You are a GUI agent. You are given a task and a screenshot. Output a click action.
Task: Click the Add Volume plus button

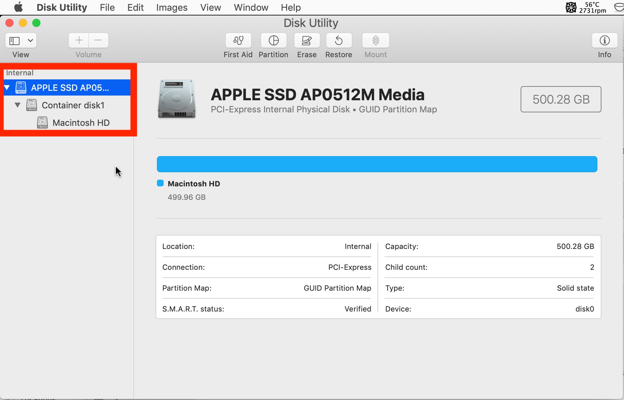point(78,40)
